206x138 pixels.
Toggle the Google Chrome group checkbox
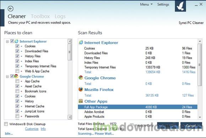click(x=12, y=76)
